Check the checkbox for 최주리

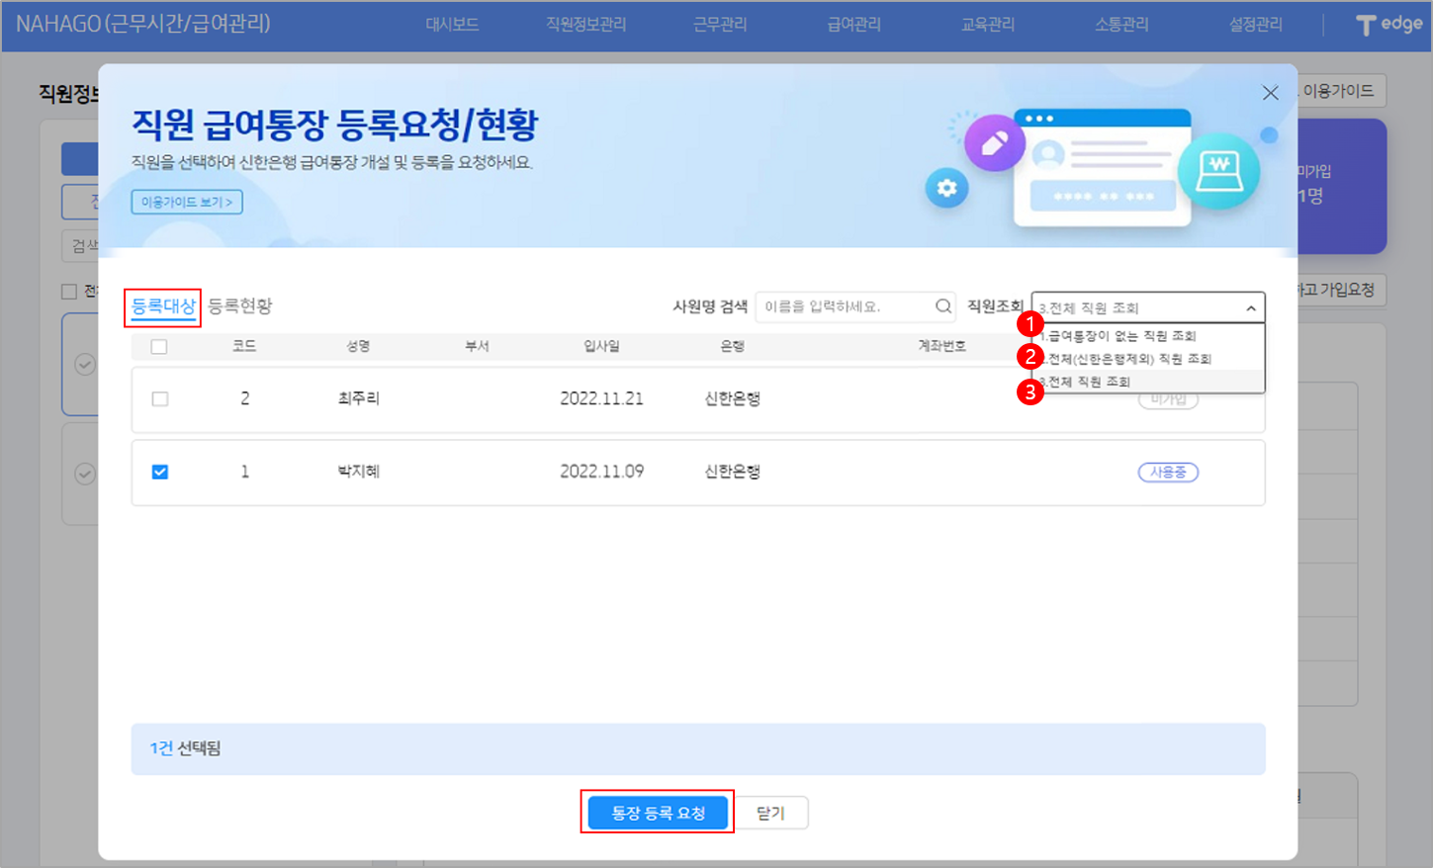coord(160,399)
